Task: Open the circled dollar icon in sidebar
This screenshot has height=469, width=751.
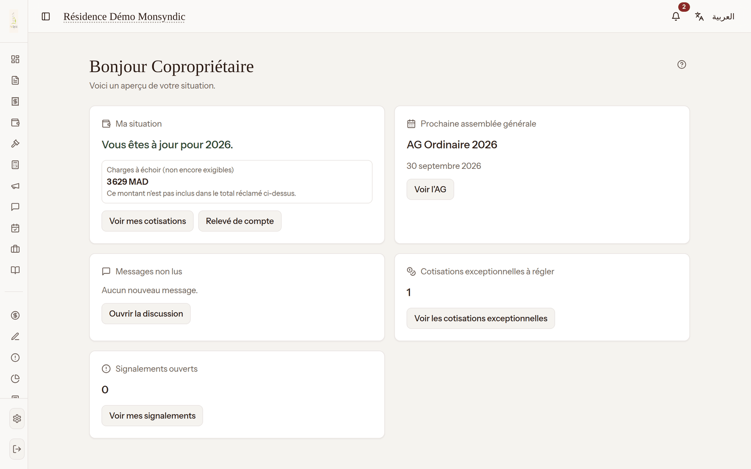Action: pos(15,315)
